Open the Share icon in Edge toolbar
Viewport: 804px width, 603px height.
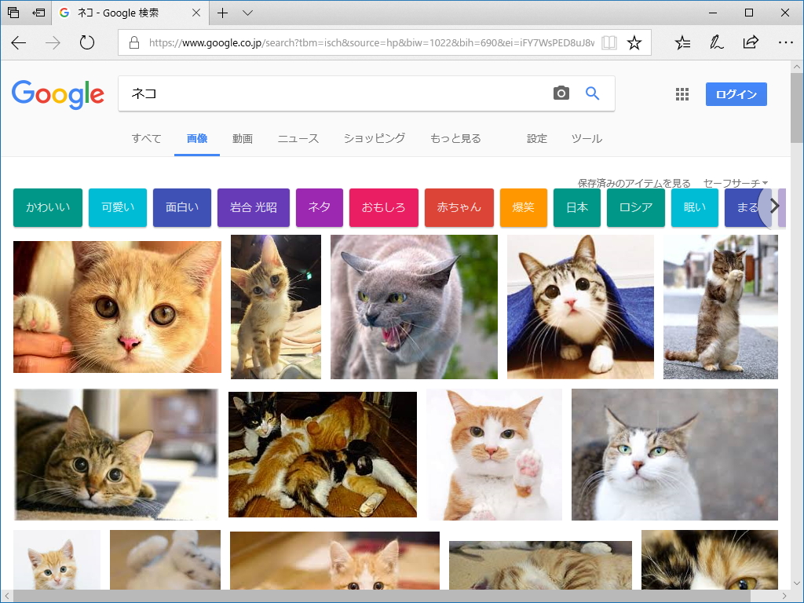click(x=751, y=42)
